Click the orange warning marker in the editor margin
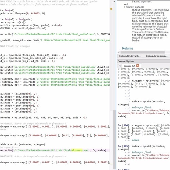Image resolution: width=170 pixels, height=170 pixels. [111, 9]
